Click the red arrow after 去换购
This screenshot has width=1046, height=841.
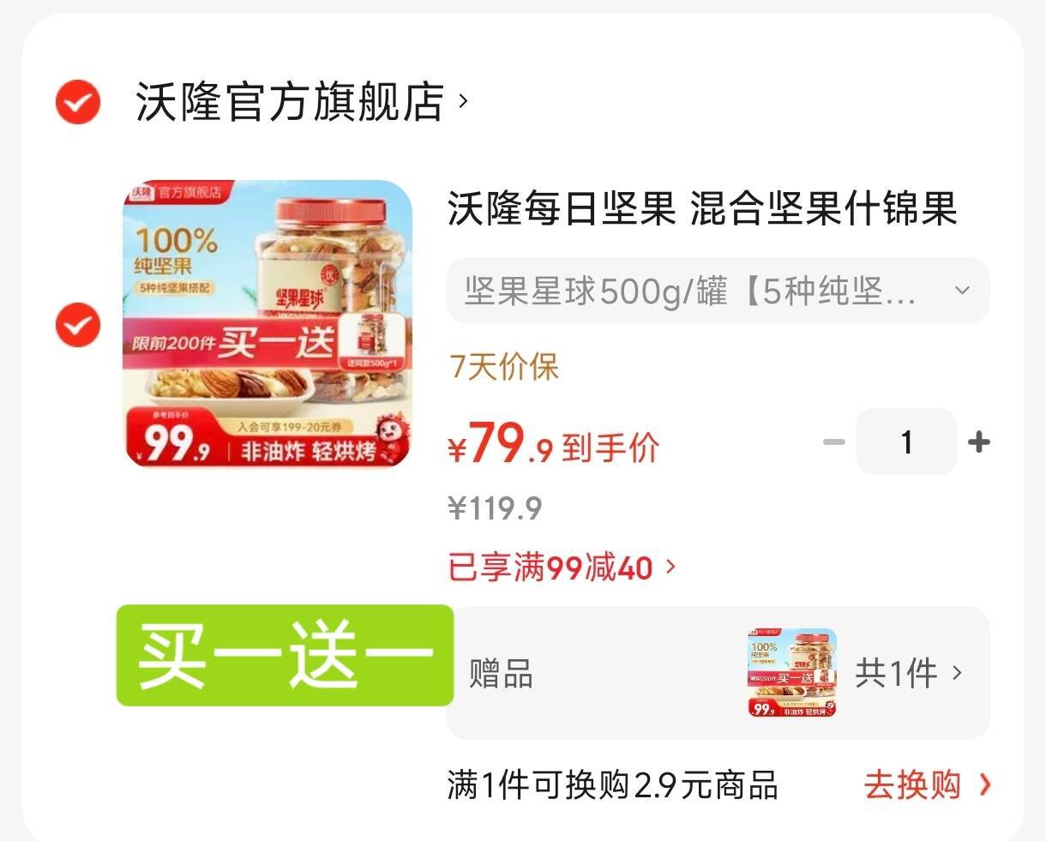984,784
